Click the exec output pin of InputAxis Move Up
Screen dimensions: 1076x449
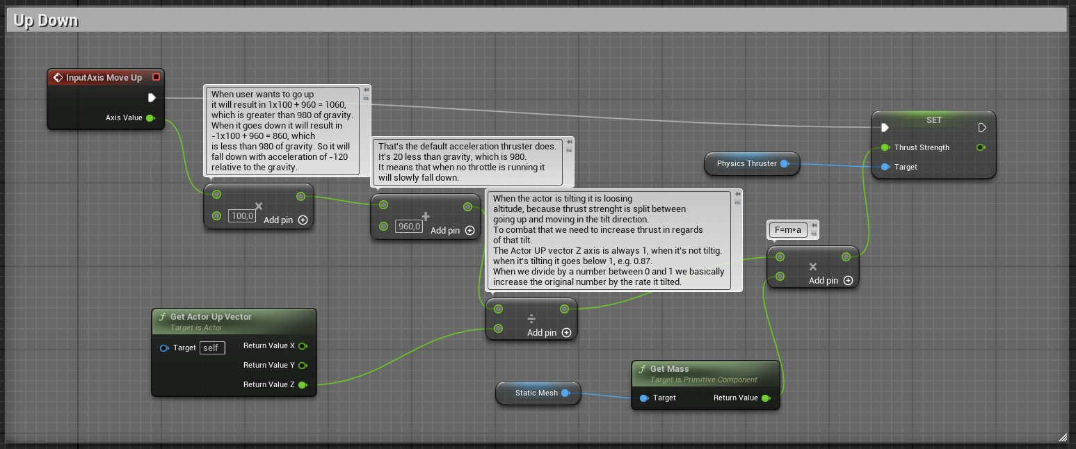(x=152, y=98)
